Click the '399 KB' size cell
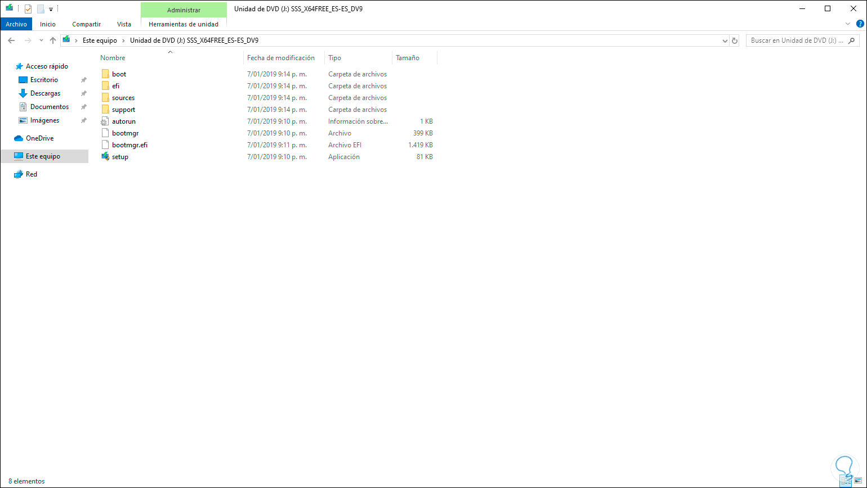Viewport: 867px width, 488px height. [423, 133]
